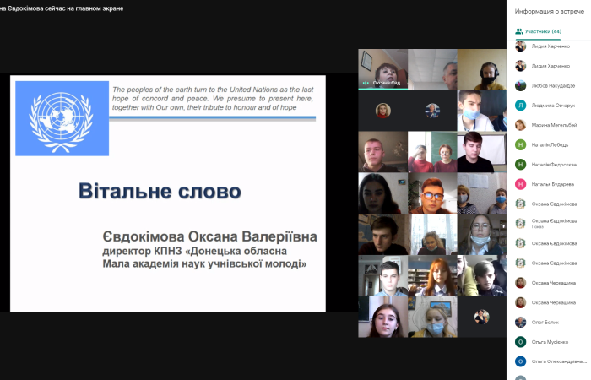Click Олег Белик in participants list
This screenshot has width=591, height=380.
[x=545, y=322]
